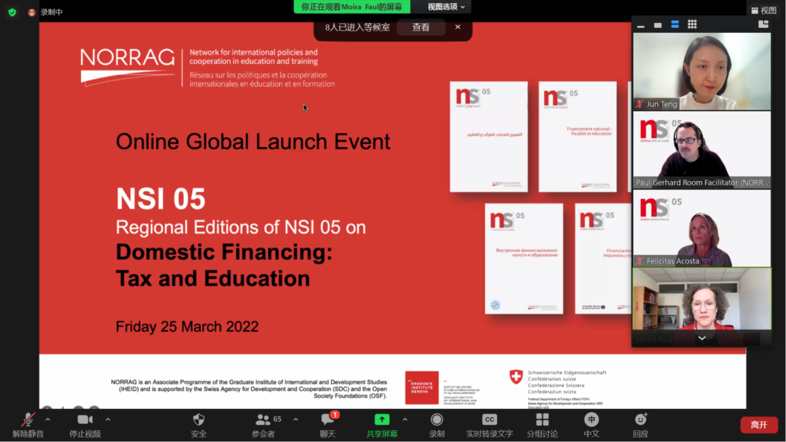Image resolution: width=786 pixels, height=442 pixels.
Task: Click the Share Screen (共享屏幕) icon
Action: (381, 420)
